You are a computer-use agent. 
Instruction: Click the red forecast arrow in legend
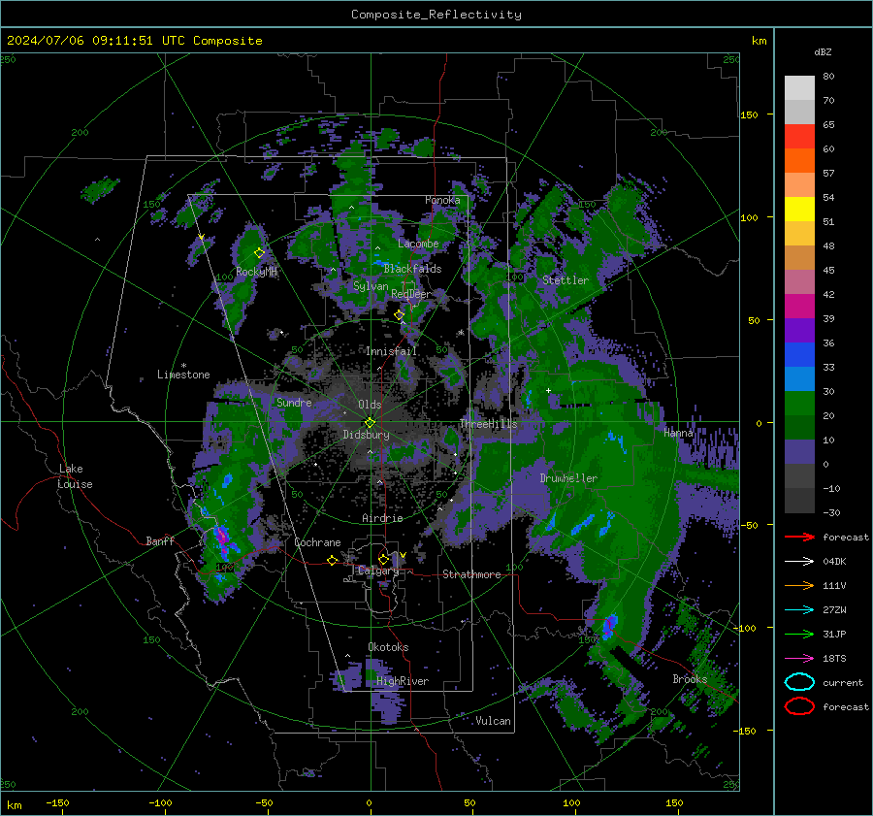799,537
